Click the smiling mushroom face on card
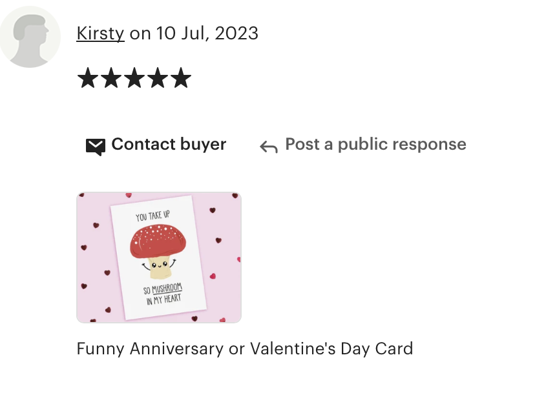 (159, 265)
